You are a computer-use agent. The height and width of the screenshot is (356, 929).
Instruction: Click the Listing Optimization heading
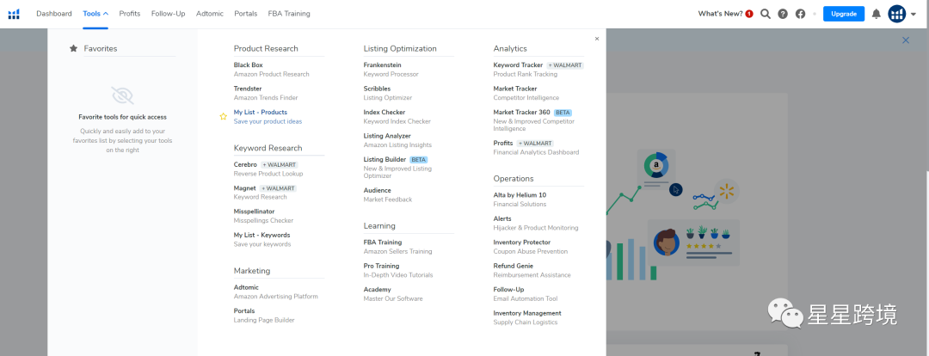pos(400,48)
